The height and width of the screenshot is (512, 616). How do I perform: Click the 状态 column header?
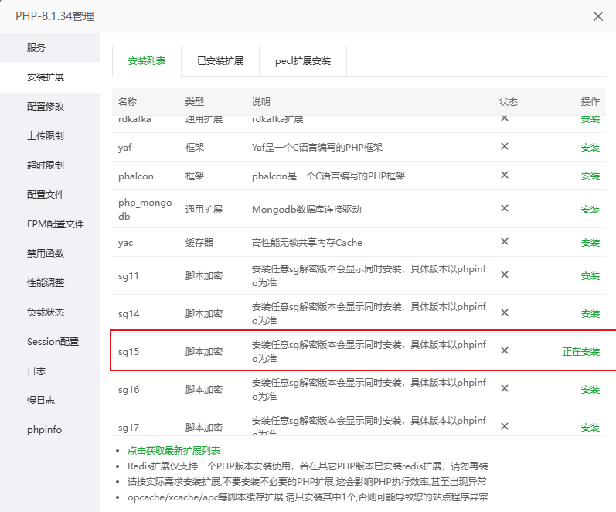509,102
